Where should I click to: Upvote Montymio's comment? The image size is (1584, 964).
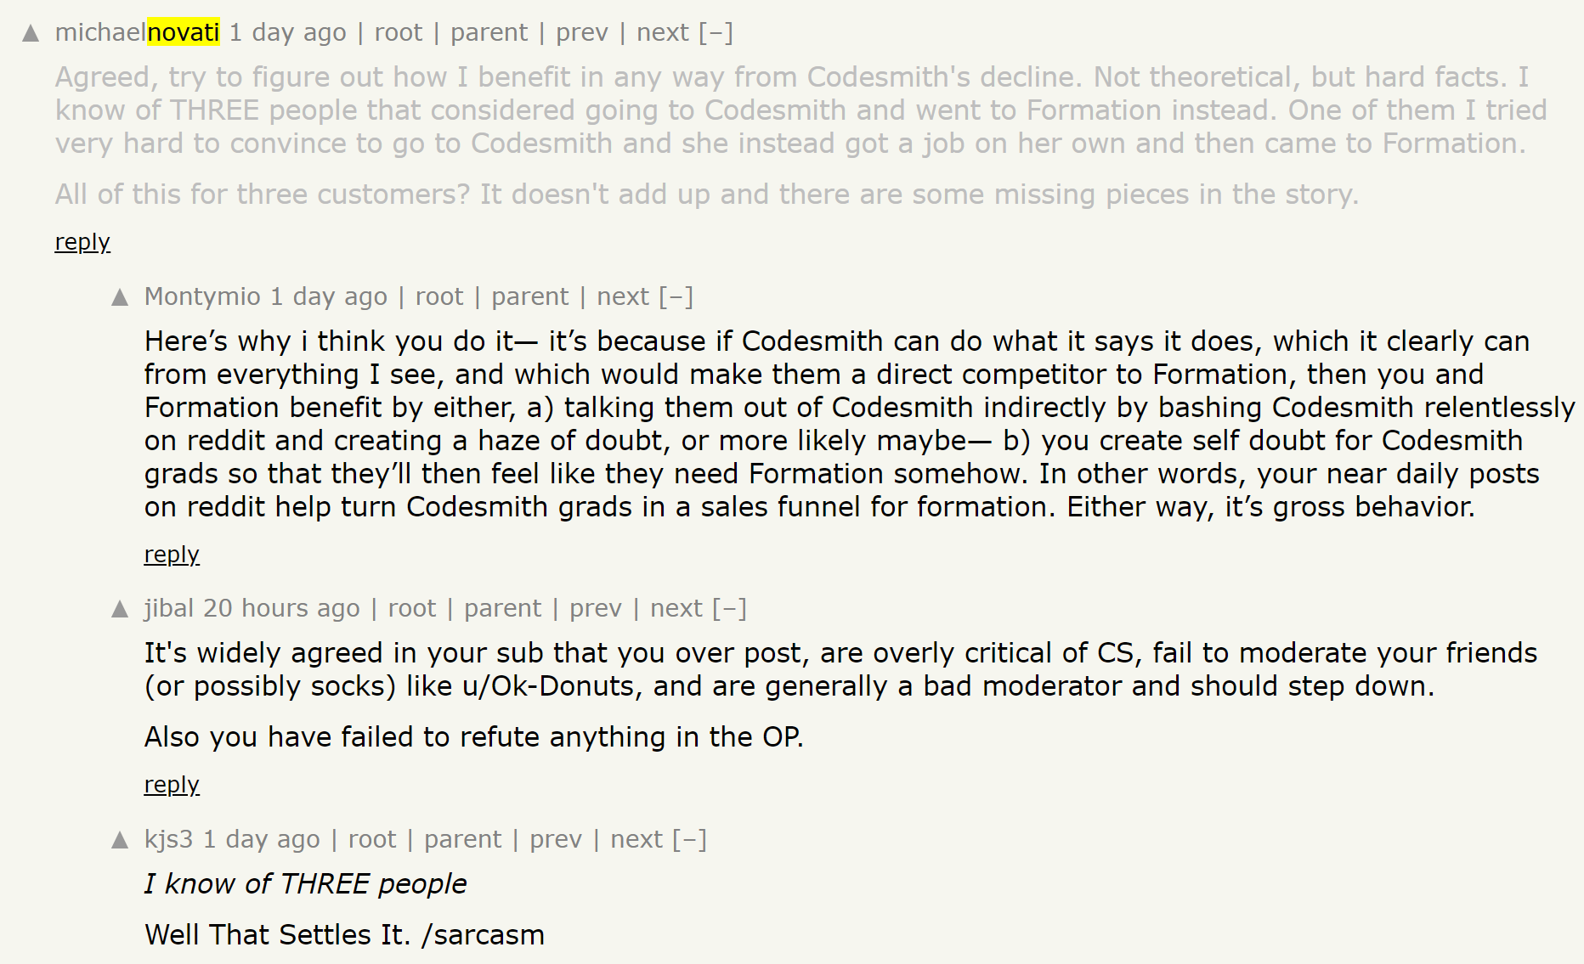[120, 297]
